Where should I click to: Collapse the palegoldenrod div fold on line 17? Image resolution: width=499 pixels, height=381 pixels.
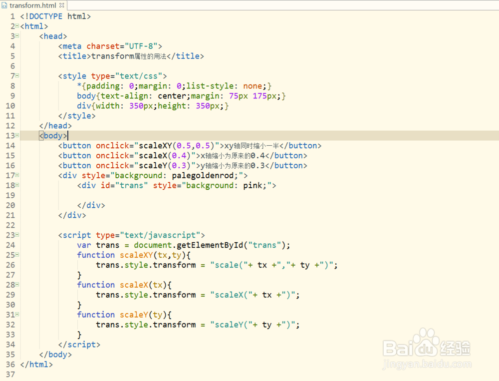coord(17,175)
